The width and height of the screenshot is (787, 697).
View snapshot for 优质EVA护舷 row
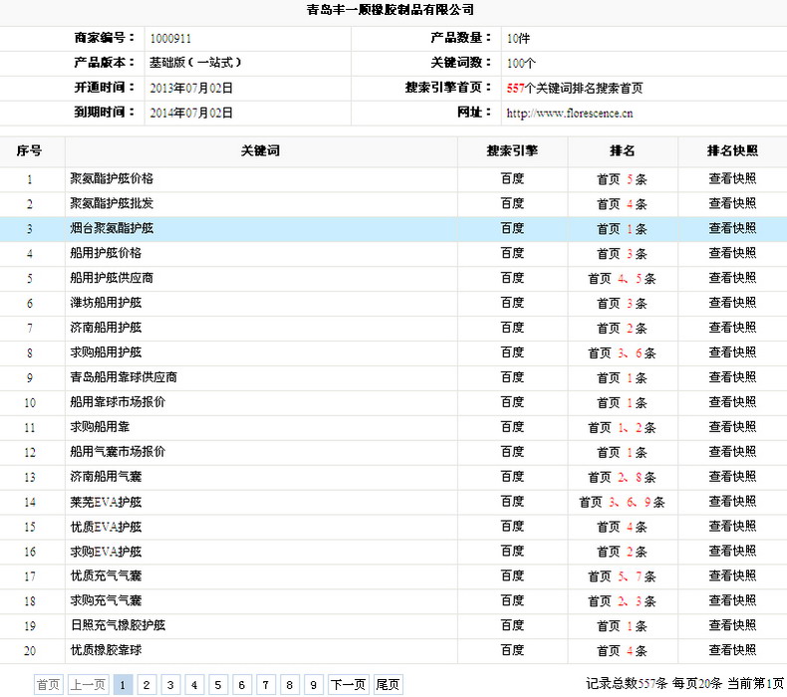click(x=732, y=527)
